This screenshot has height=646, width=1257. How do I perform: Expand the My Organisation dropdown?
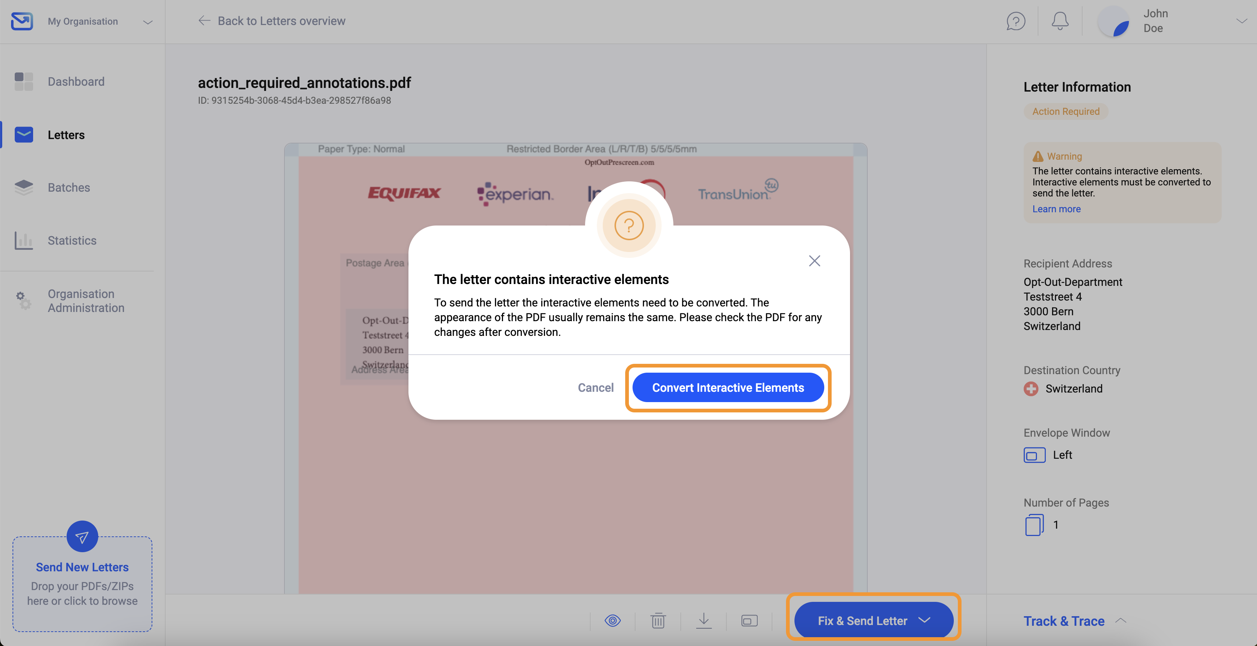pyautogui.click(x=148, y=21)
